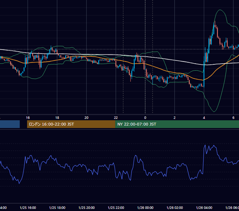Click the "1/25 22:00" date label
Viewport: 239px width, 211px height.
point(116,207)
